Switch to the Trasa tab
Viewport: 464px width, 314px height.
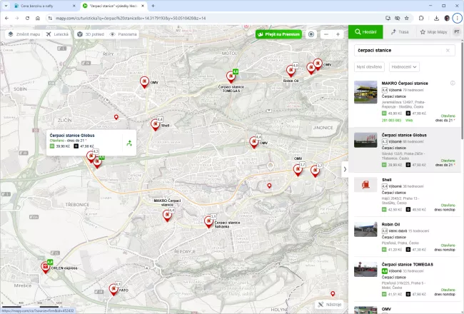399,32
